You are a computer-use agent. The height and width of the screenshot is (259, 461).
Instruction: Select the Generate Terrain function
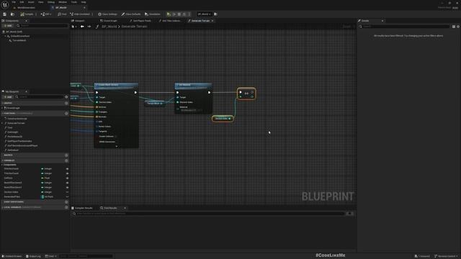16,123
